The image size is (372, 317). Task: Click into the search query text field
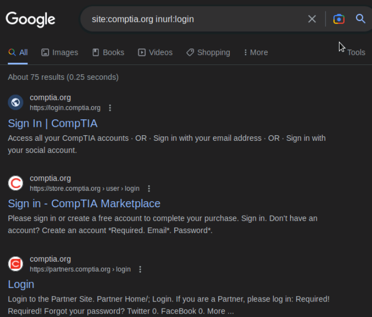[x=195, y=19]
